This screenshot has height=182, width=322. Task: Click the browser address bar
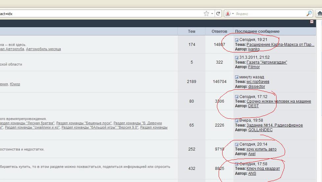pyautogui.click(x=99, y=13)
